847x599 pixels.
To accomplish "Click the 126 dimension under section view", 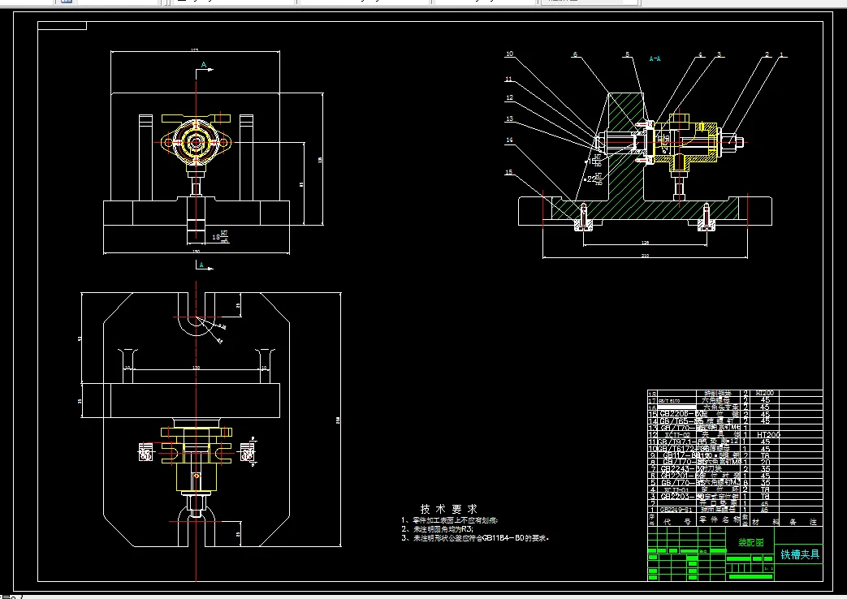I will (645, 243).
